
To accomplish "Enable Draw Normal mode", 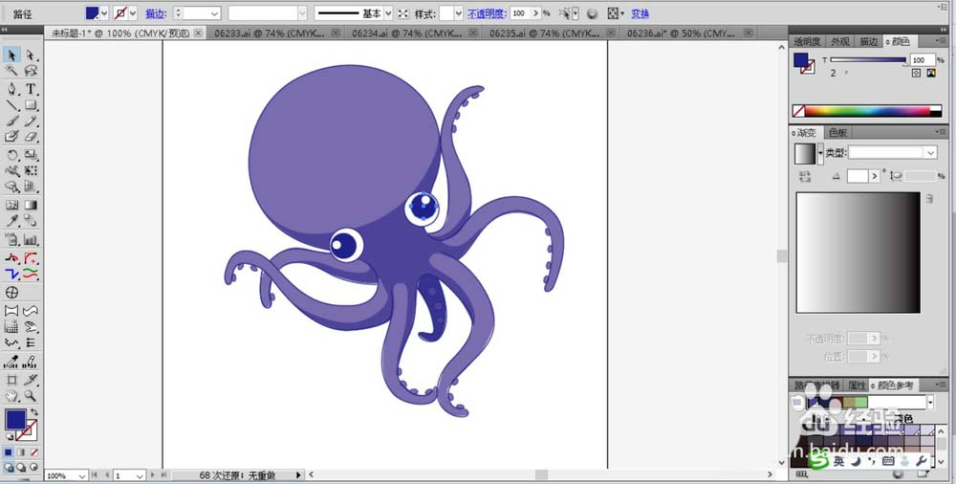I will point(9,467).
